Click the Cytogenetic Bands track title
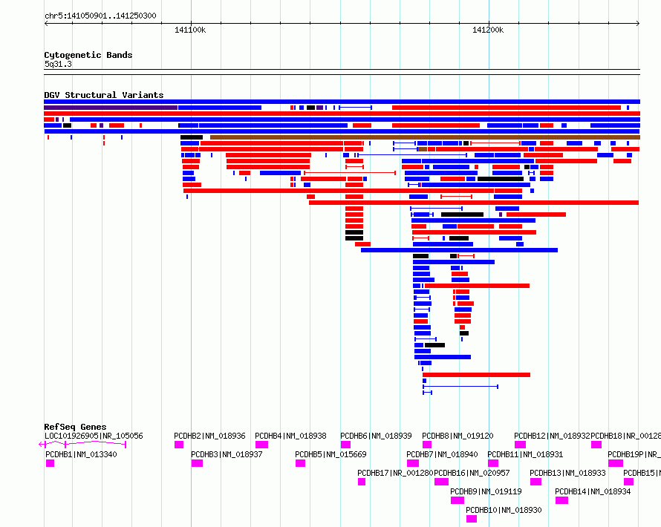This screenshot has width=661, height=527. coord(88,55)
